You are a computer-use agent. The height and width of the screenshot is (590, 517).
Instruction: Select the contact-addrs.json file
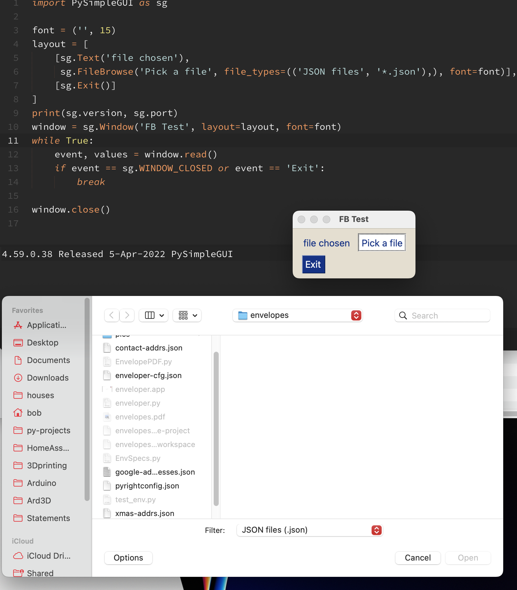click(149, 348)
